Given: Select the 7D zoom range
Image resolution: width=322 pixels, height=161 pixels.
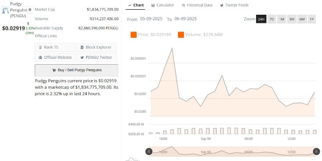Looking at the screenshot, I should click(272, 19).
